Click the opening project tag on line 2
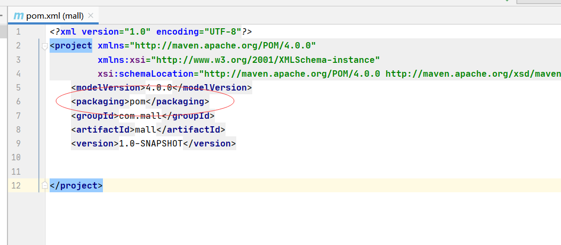Image resolution: width=561 pixels, height=245 pixels. click(71, 46)
